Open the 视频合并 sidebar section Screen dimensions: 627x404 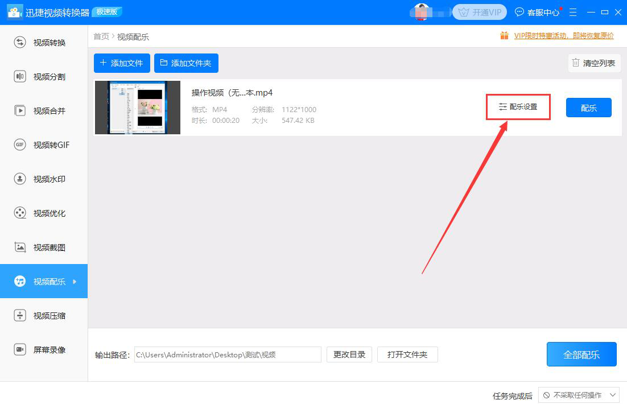click(x=44, y=111)
